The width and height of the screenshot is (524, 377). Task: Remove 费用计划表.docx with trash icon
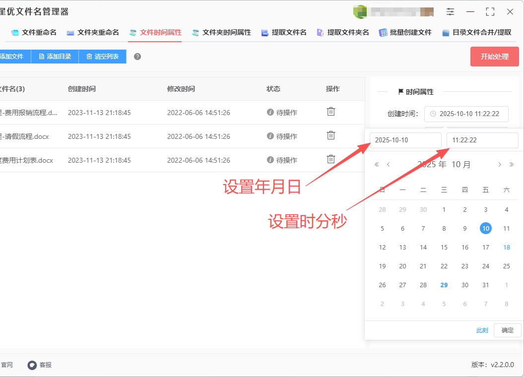click(x=331, y=160)
